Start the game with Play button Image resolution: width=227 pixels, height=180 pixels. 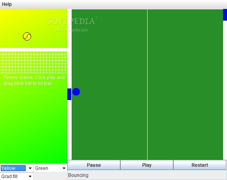click(147, 165)
